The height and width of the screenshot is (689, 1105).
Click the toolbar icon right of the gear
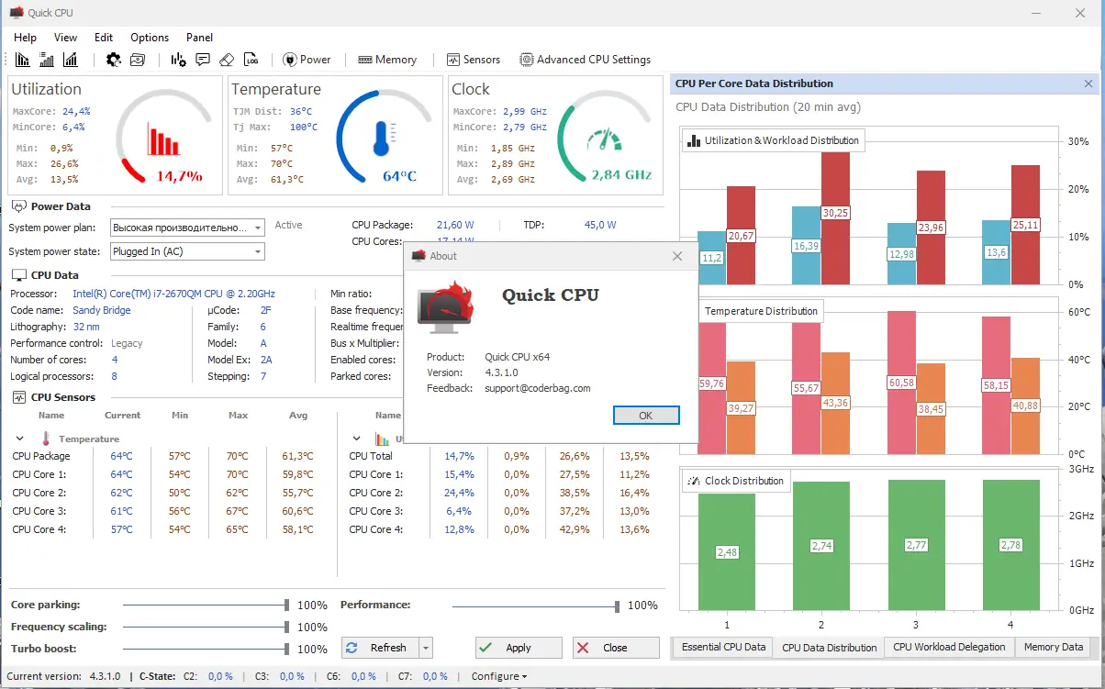pyautogui.click(x=138, y=60)
